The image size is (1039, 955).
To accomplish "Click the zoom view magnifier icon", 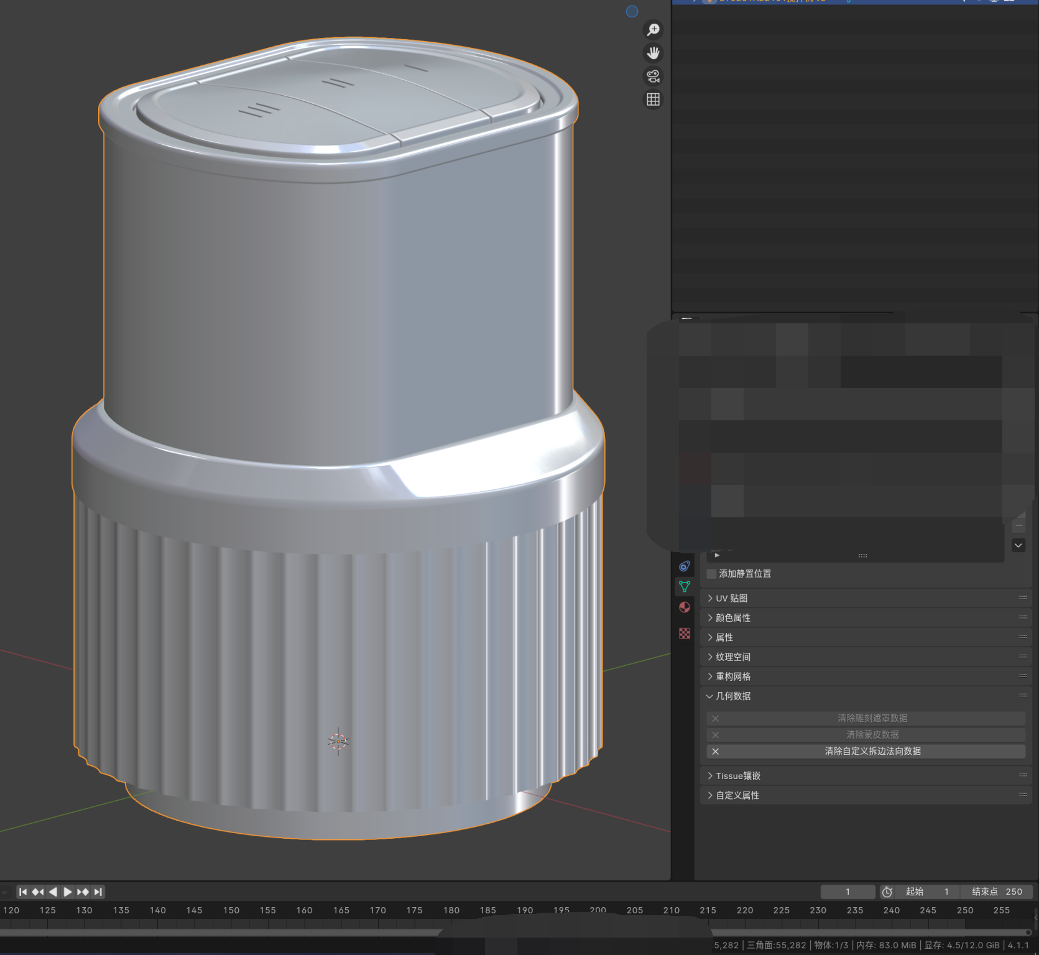I will click(x=653, y=30).
